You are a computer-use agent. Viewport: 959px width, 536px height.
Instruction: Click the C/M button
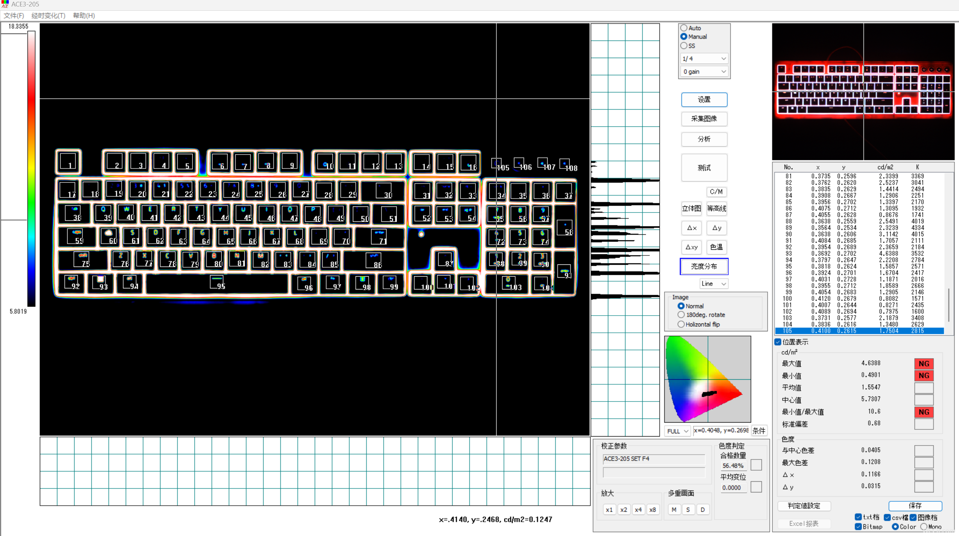click(716, 192)
